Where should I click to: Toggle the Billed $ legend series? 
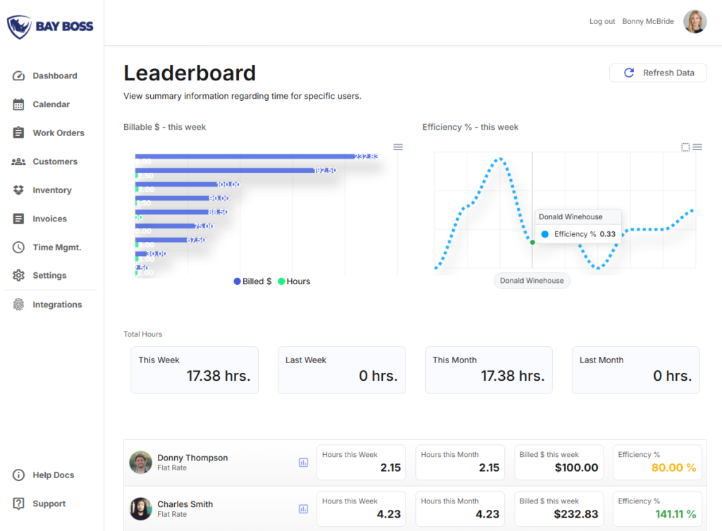(253, 281)
